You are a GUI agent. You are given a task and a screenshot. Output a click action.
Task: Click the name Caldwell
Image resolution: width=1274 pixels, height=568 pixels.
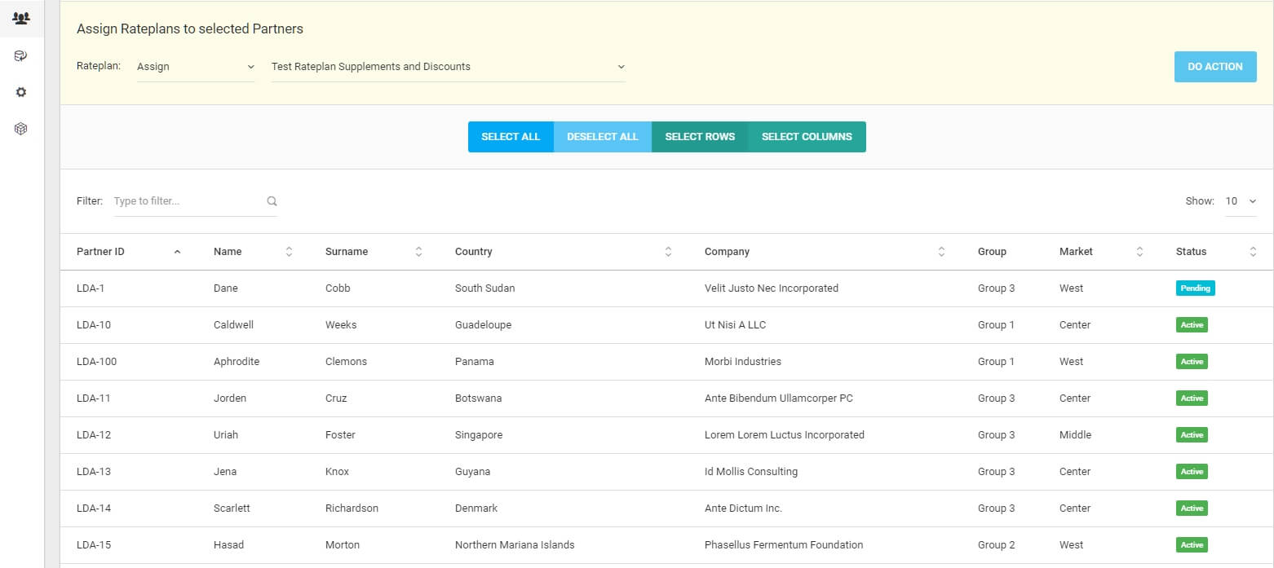point(233,325)
